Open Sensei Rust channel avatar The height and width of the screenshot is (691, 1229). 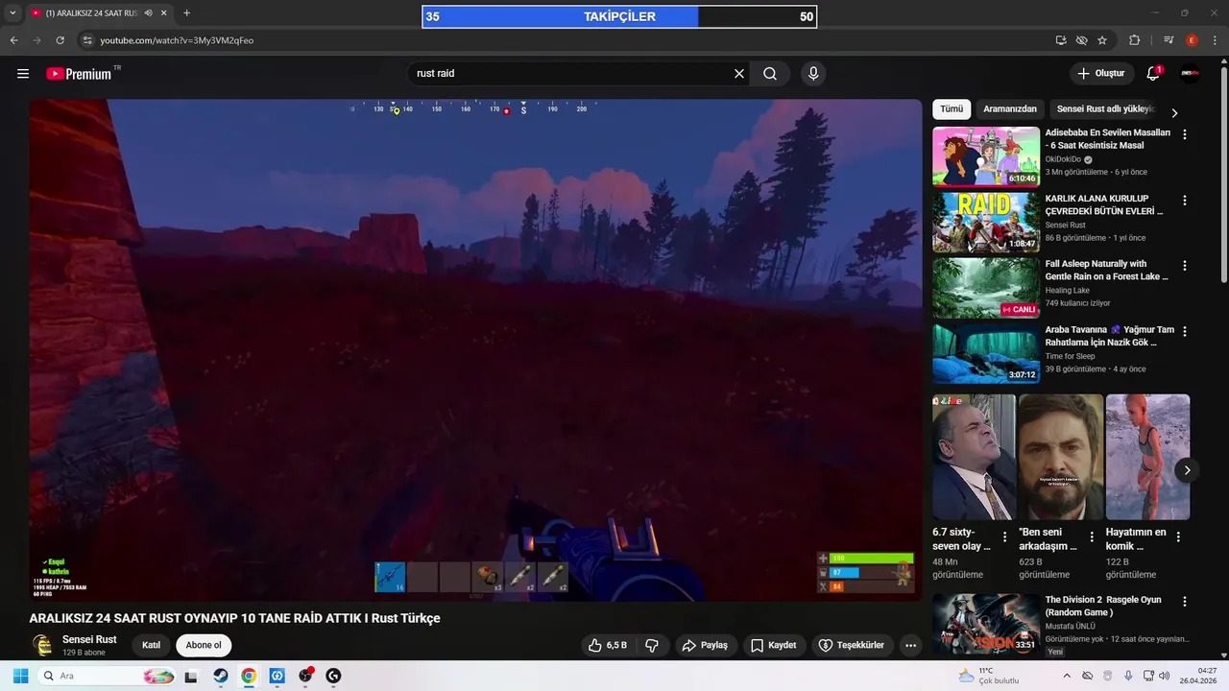point(42,645)
